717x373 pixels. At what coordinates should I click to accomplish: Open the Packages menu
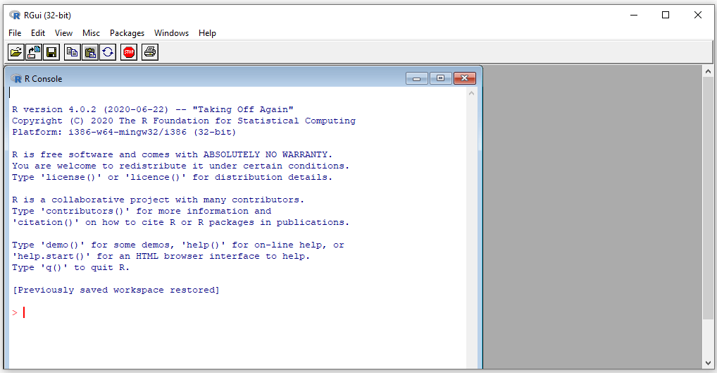click(x=127, y=33)
